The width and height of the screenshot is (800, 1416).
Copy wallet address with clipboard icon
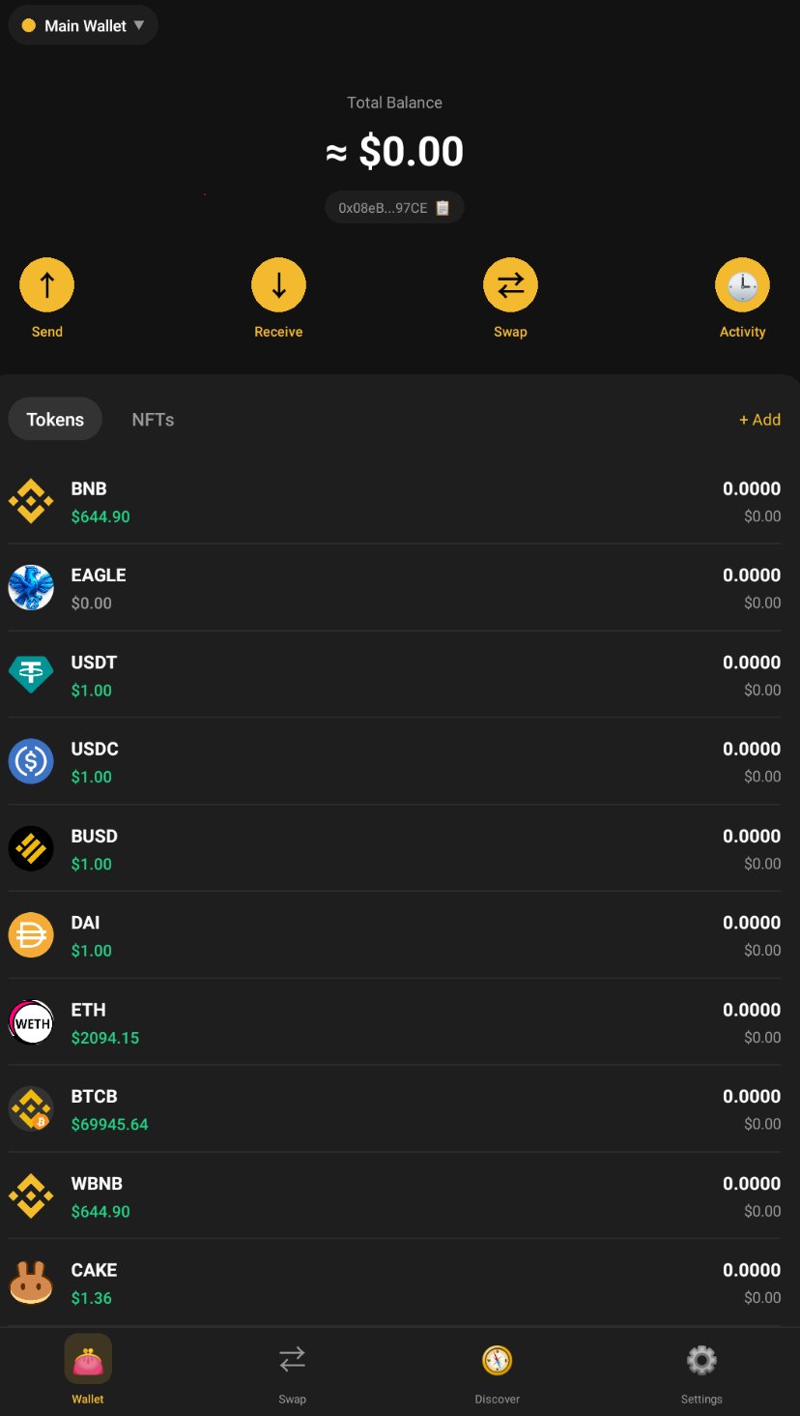(x=443, y=208)
